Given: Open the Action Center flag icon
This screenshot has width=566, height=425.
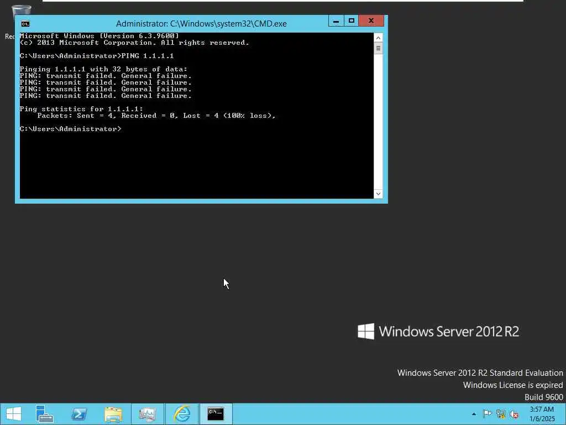Looking at the screenshot, I should click(x=487, y=414).
